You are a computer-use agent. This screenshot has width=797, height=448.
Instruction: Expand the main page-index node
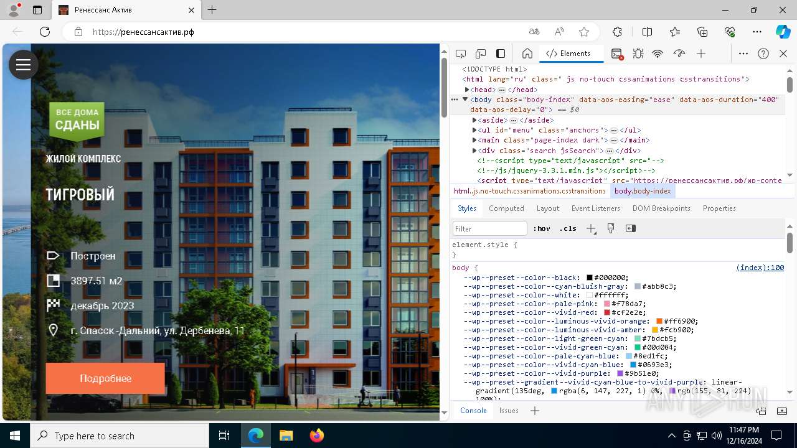[474, 140]
